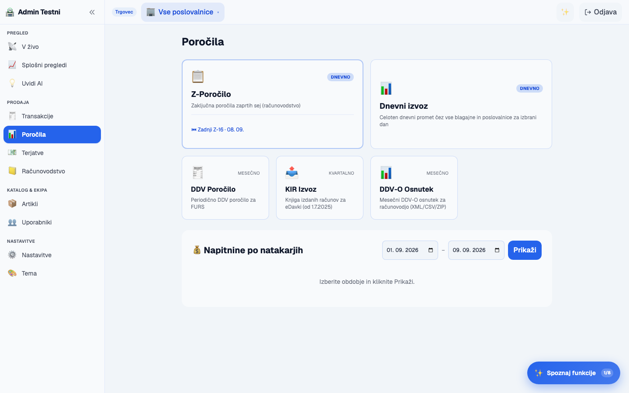Click the Trgovec role badge
This screenshot has height=393, width=629.
(x=124, y=12)
